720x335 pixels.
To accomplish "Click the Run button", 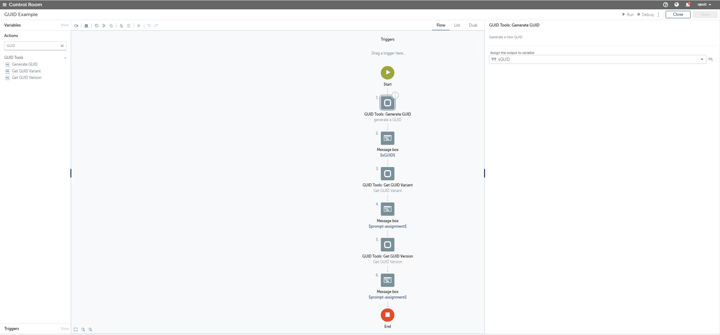I will point(628,14).
